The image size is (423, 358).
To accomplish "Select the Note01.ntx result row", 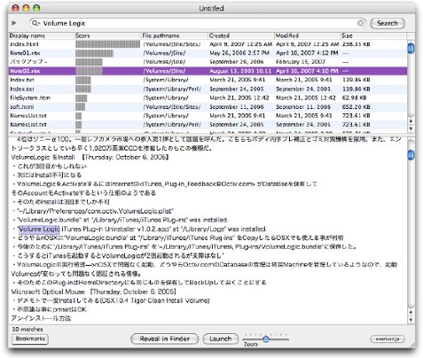I will [208, 53].
